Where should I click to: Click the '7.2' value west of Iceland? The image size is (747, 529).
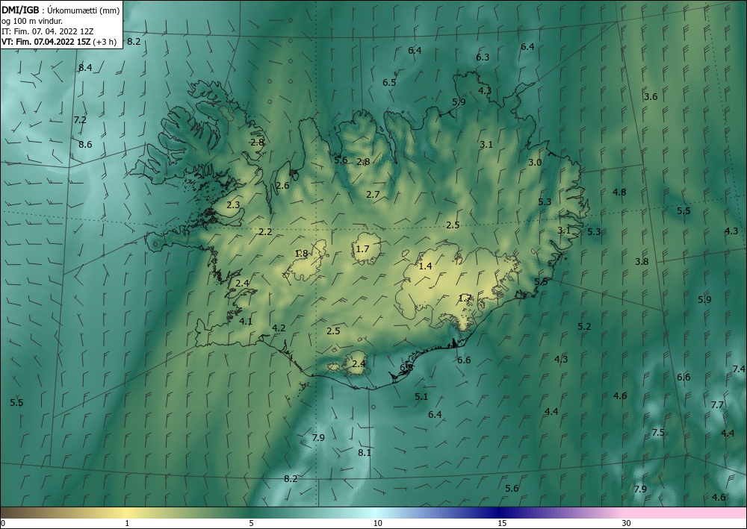click(x=80, y=120)
